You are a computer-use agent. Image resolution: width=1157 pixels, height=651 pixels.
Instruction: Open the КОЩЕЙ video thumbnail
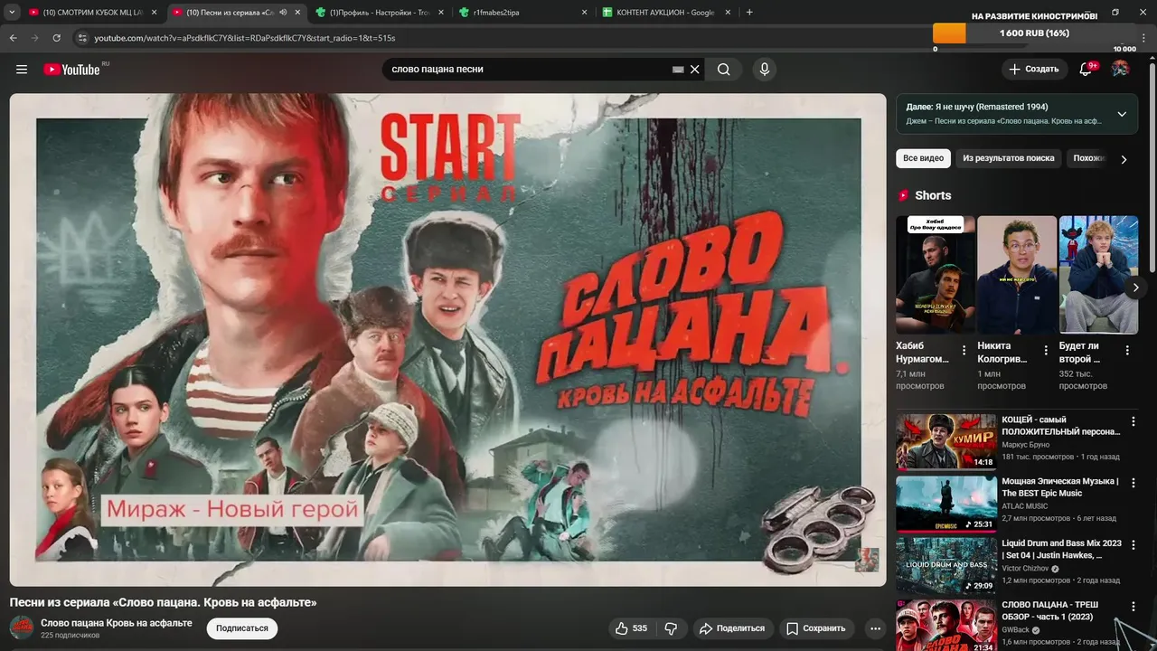point(945,442)
